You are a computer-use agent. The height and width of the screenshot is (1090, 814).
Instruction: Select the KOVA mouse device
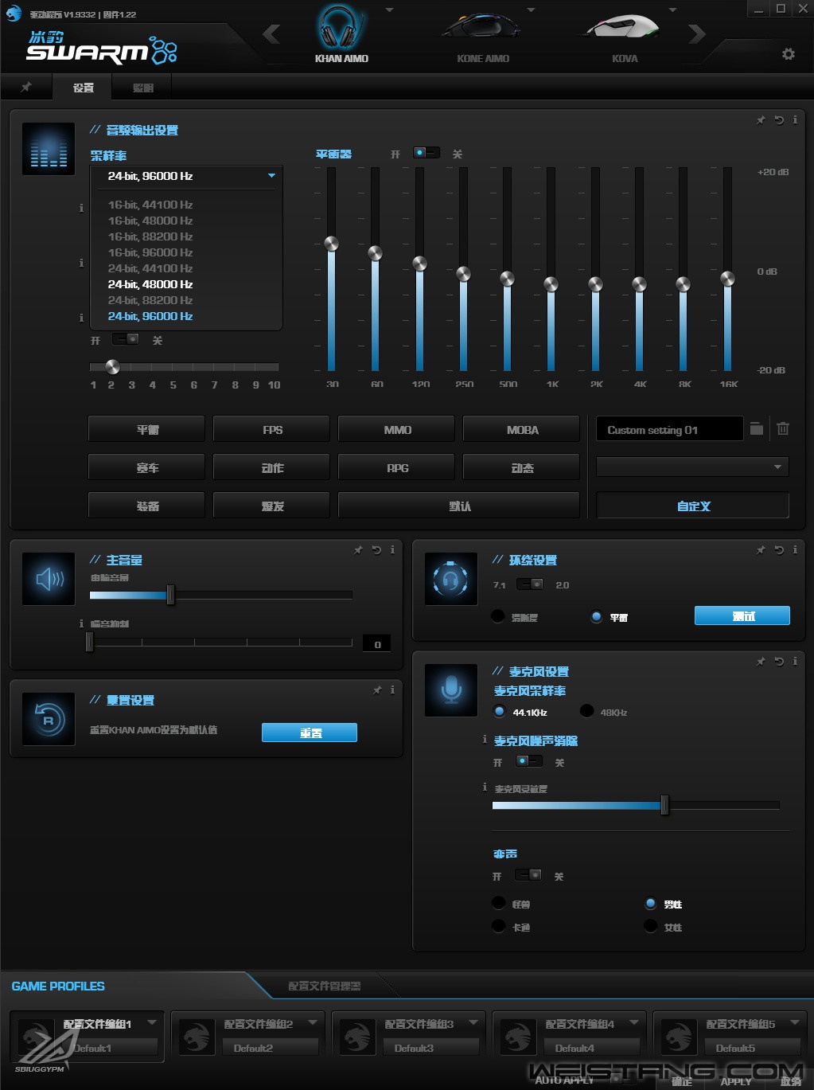pos(623,29)
